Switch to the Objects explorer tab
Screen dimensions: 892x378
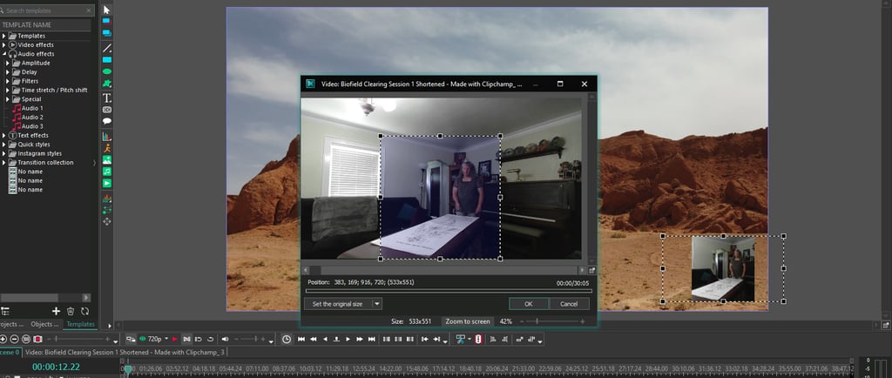click(44, 325)
